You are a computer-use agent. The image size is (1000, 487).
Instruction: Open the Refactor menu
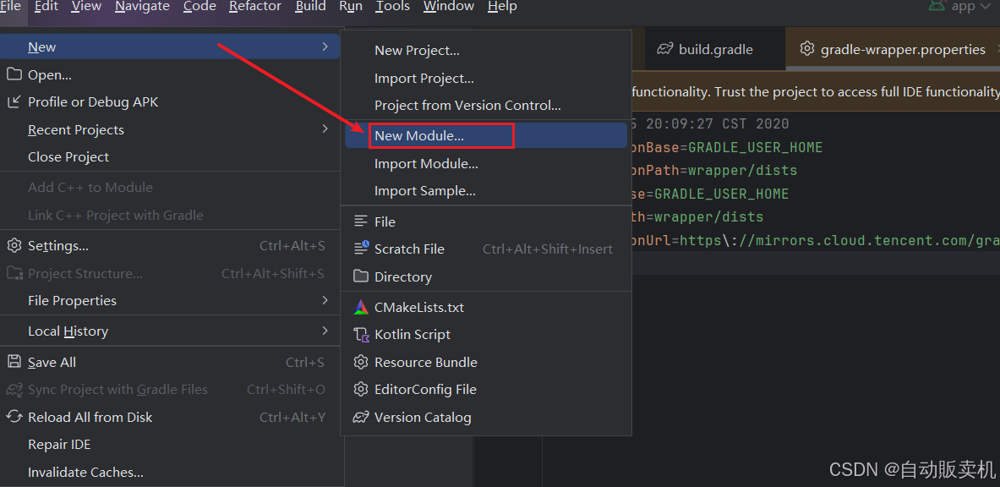click(x=255, y=7)
